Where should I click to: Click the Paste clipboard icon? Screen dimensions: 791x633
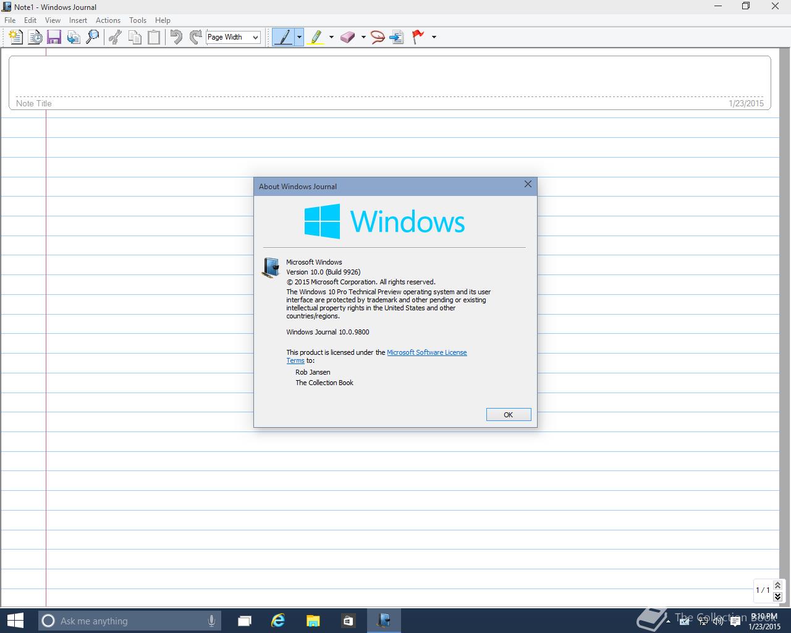click(x=154, y=37)
